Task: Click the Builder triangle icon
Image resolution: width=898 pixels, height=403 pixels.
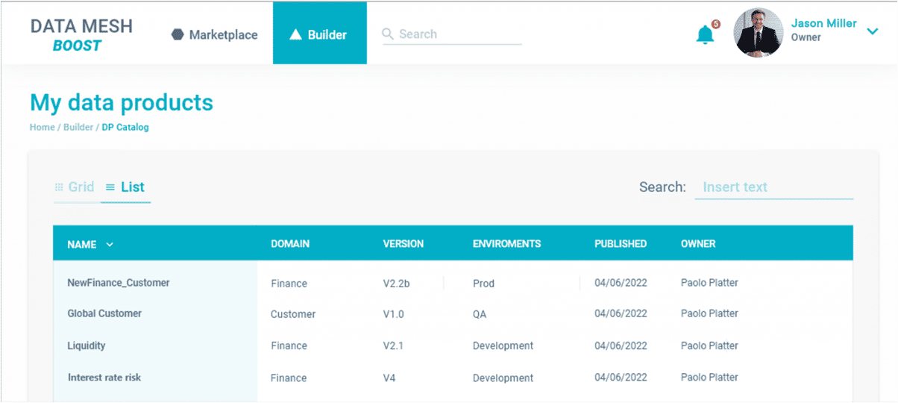Action: coord(295,34)
